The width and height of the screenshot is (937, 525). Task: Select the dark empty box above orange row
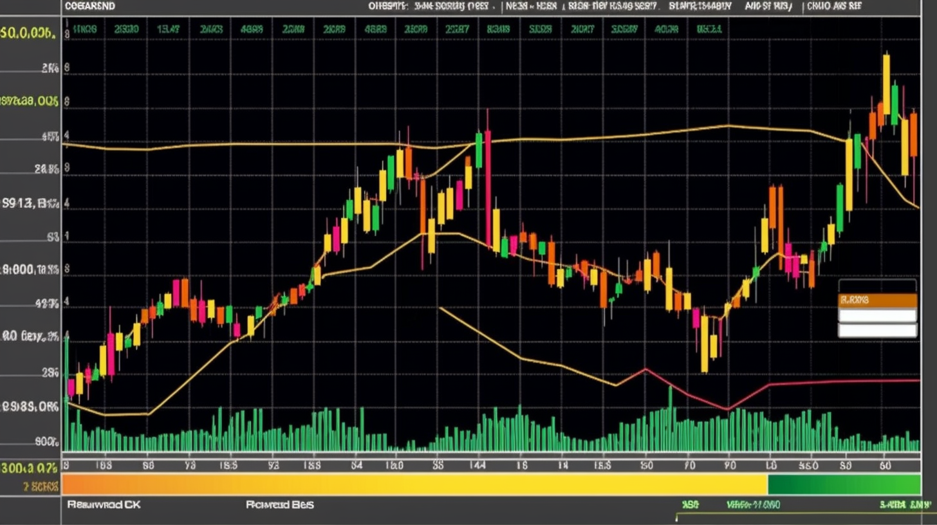(x=878, y=286)
